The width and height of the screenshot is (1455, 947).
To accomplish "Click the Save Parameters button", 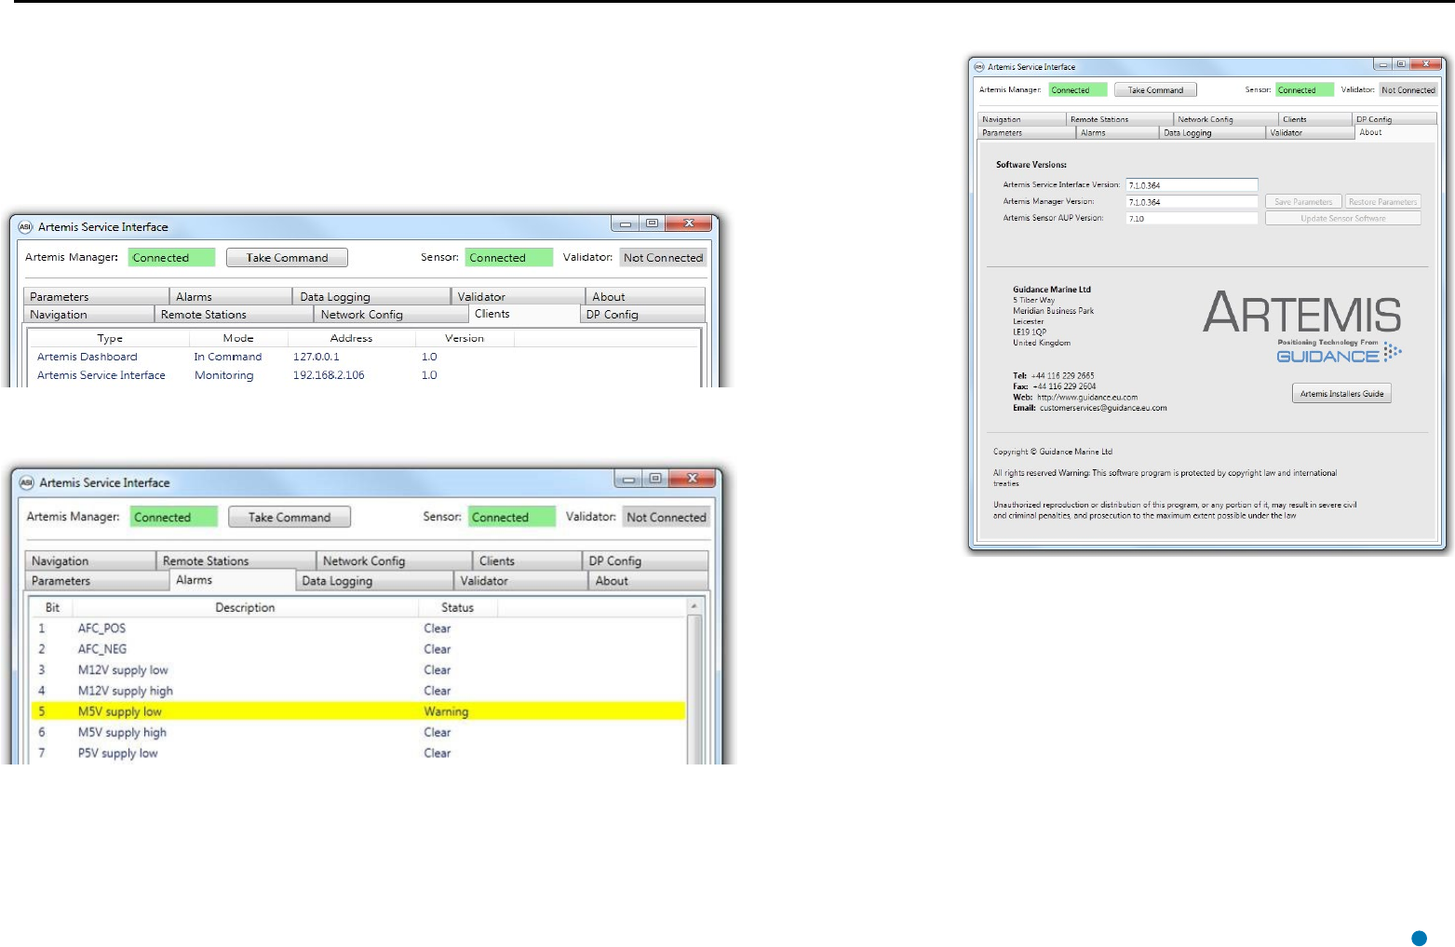I will (1303, 201).
